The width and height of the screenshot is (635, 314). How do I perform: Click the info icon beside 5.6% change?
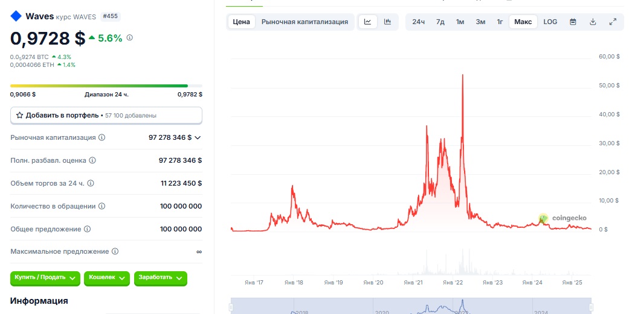pos(129,37)
